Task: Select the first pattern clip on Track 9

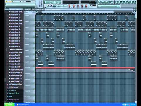Action: [x=41, y=64]
